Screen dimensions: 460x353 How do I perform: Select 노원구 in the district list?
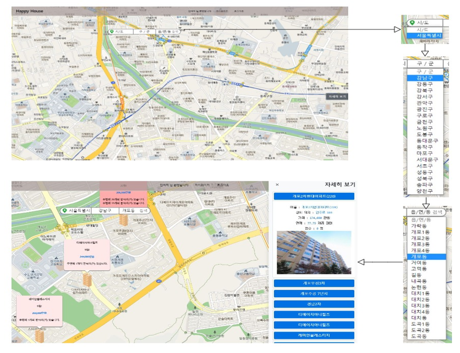(425, 128)
